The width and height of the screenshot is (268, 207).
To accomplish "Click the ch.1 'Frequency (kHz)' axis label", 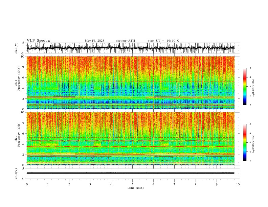I will pyautogui.click(x=19, y=79).
